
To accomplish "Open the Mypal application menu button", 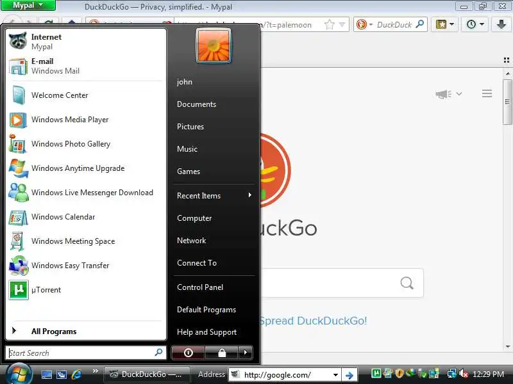I will 28,5.
